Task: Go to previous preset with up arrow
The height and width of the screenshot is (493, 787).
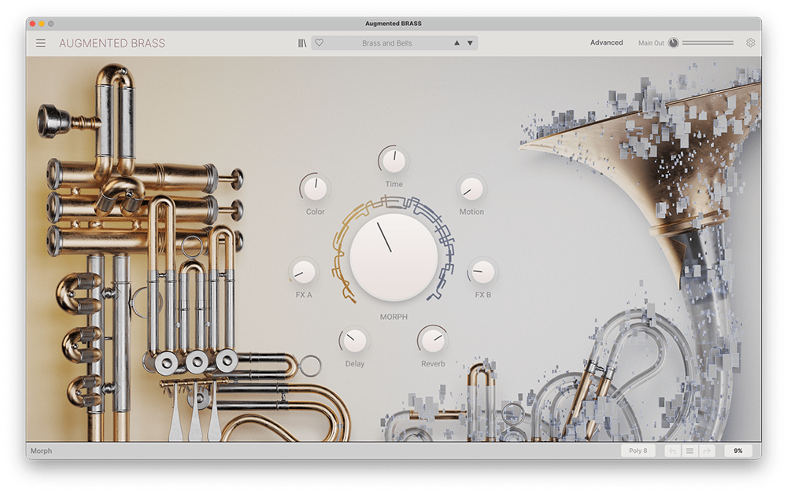Action: click(456, 43)
